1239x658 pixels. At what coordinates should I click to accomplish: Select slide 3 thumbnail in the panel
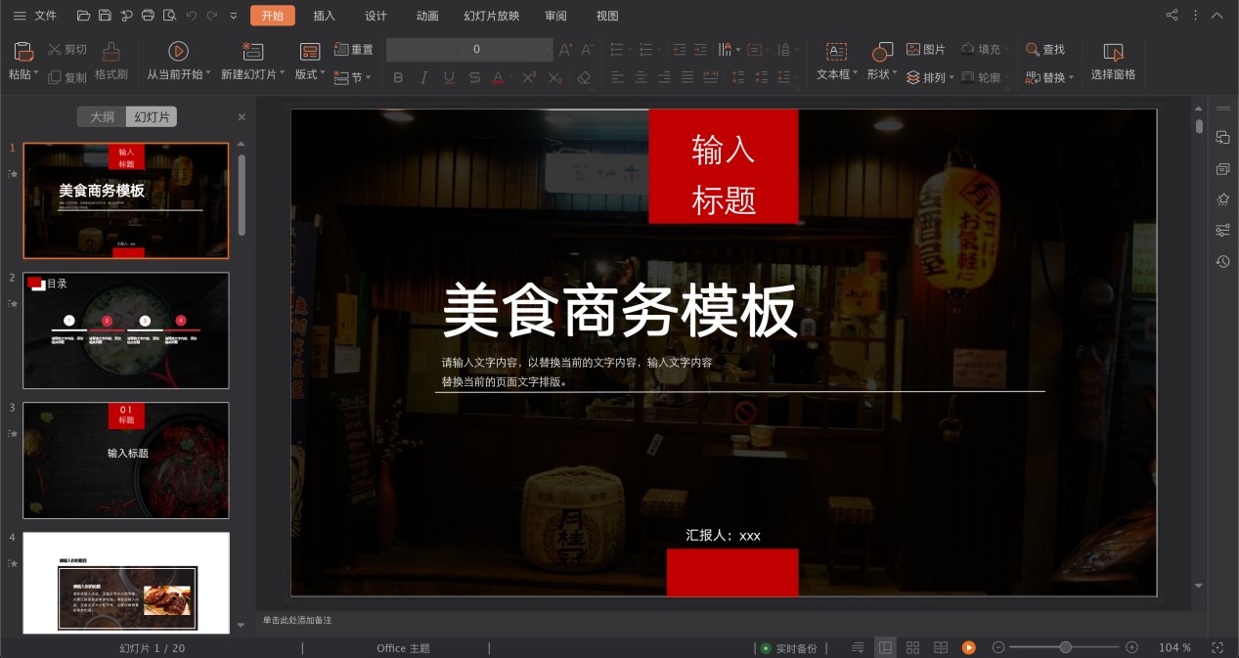pyautogui.click(x=125, y=460)
